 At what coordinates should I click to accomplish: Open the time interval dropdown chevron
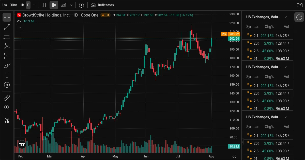(34, 5)
